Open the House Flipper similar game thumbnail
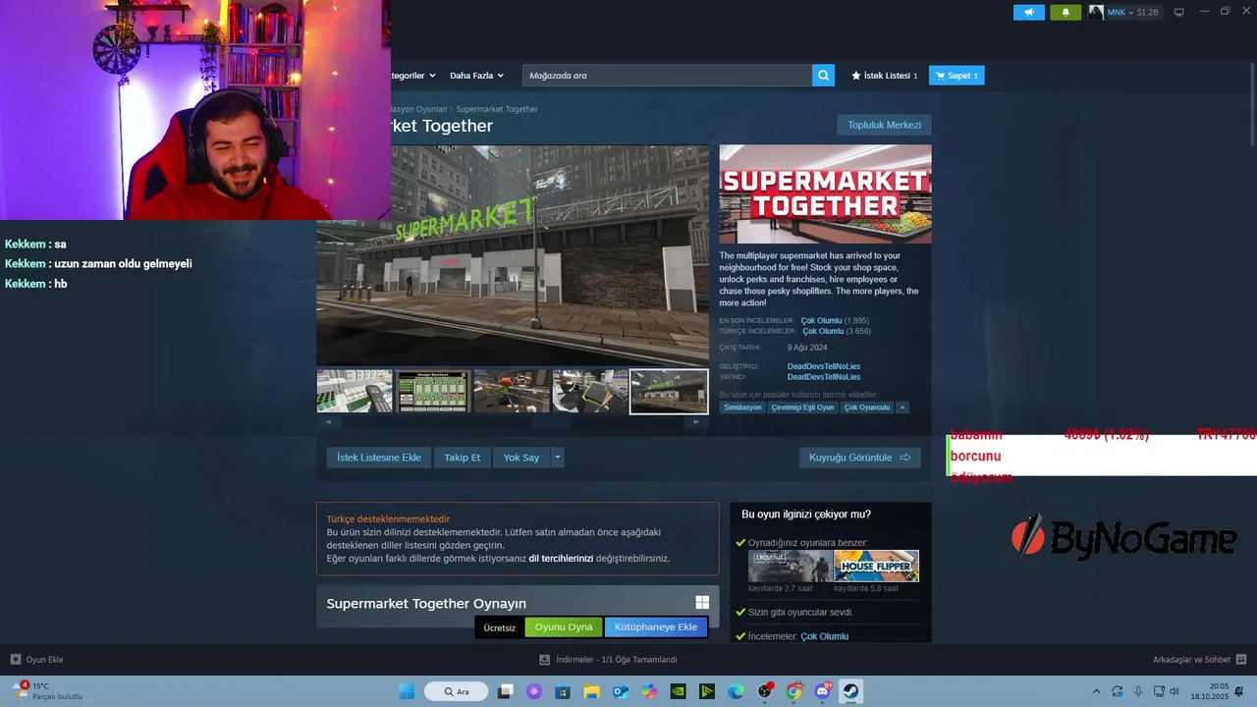Viewport: 1257px width, 707px height. pyautogui.click(x=876, y=567)
